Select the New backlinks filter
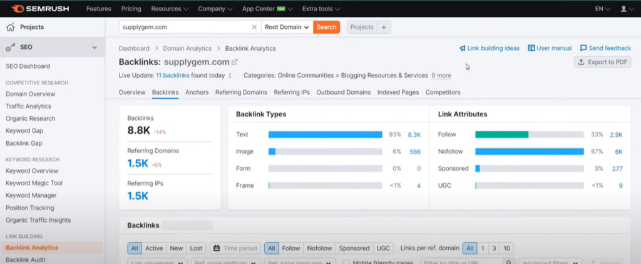The image size is (641, 264). 177,248
